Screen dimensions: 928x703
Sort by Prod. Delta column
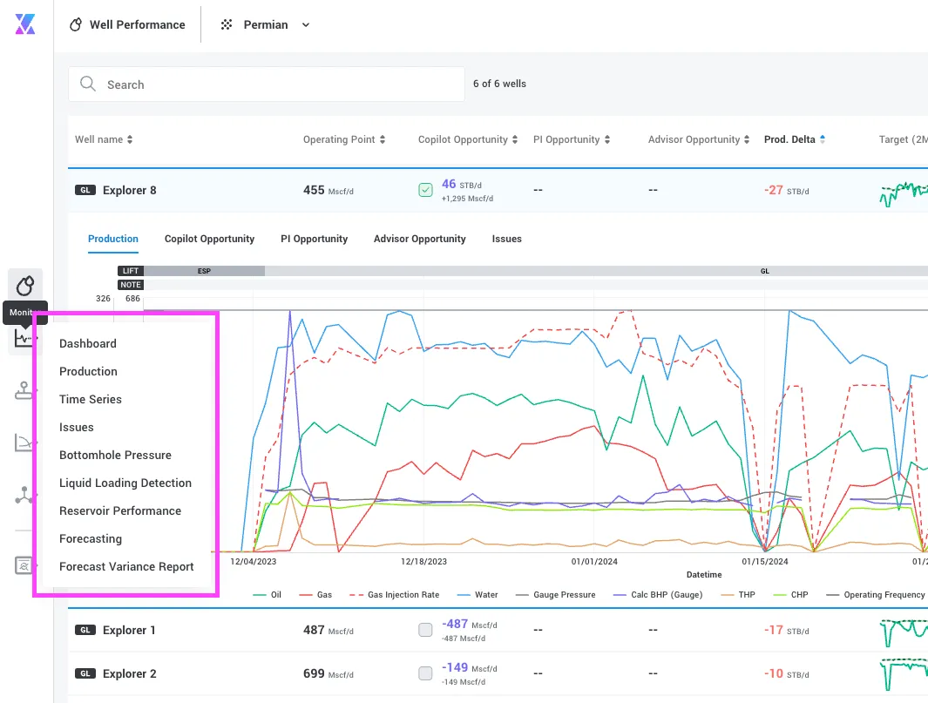(794, 139)
